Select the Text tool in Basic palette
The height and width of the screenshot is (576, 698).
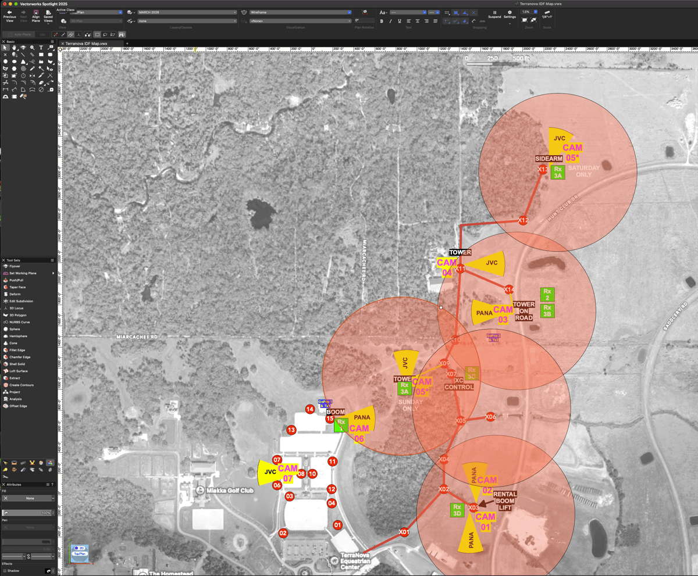[x=41, y=48]
